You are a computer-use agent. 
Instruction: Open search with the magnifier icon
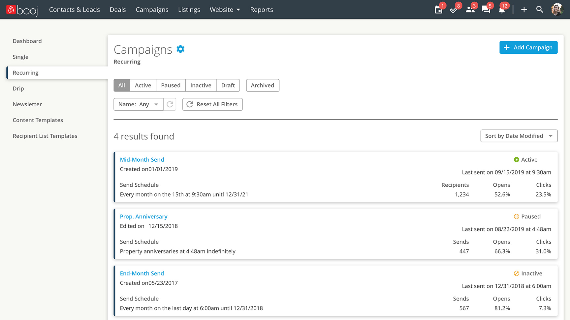coord(540,10)
